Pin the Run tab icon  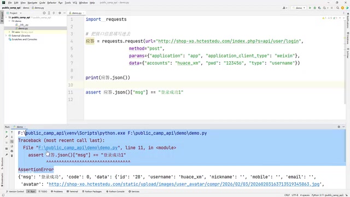tap(7, 155)
